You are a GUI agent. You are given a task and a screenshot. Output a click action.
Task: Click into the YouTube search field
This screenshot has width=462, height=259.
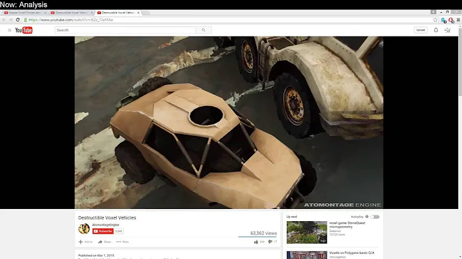click(125, 30)
